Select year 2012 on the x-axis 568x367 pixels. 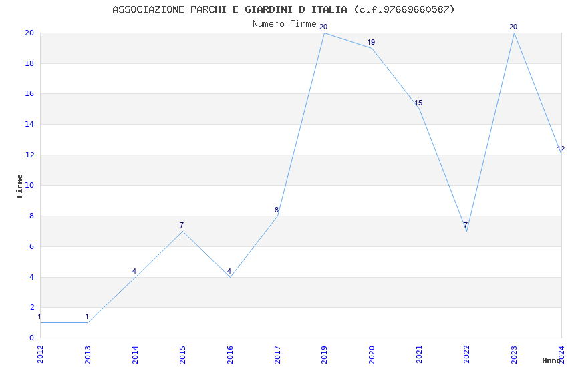(x=40, y=354)
